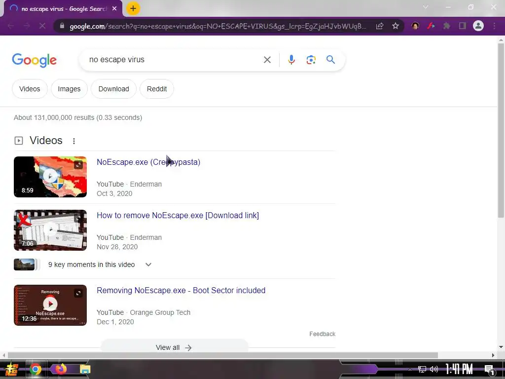Open NoEscape.exe (Creepypasta) video link
This screenshot has height=379, width=505.
coord(148,162)
